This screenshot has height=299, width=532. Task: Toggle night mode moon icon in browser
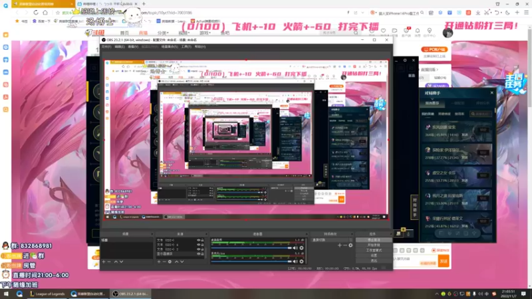coord(507,13)
